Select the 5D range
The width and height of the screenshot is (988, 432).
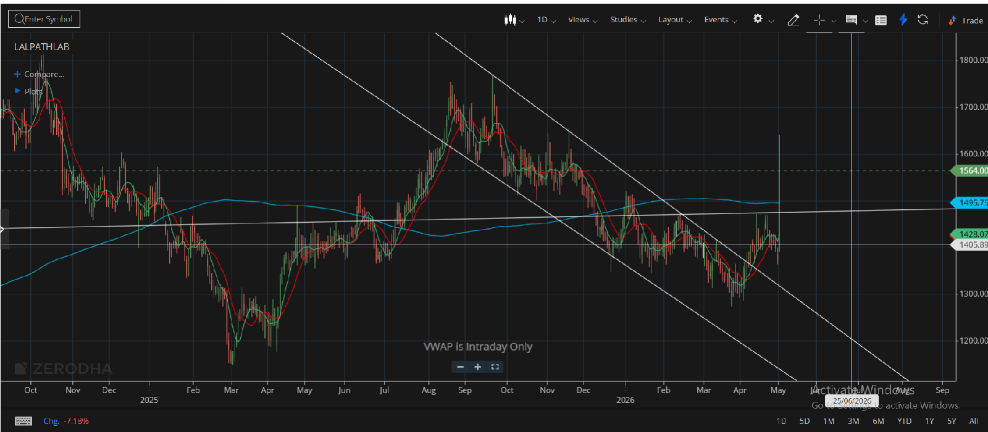804,421
